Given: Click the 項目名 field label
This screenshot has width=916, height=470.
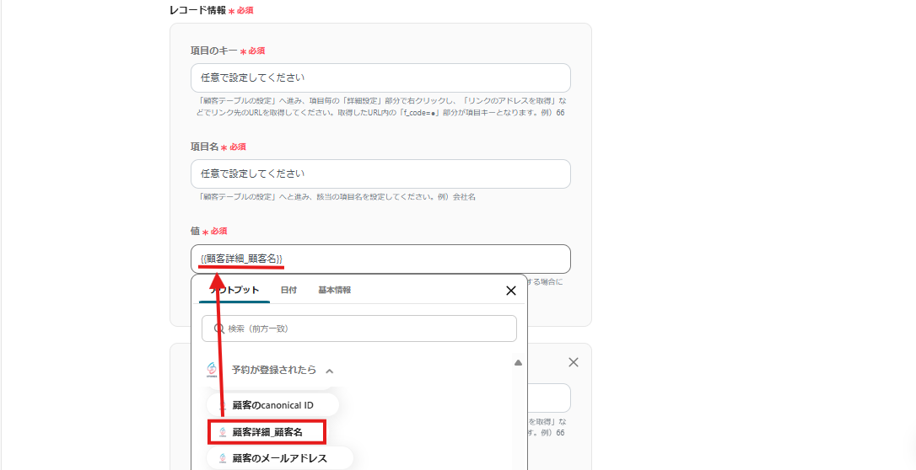Looking at the screenshot, I should pos(204,147).
